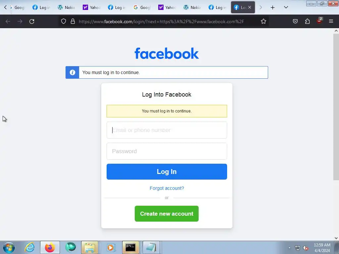The image size is (339, 254).
Task: Select the active Facebook tab with the close X
Action: (243, 7)
